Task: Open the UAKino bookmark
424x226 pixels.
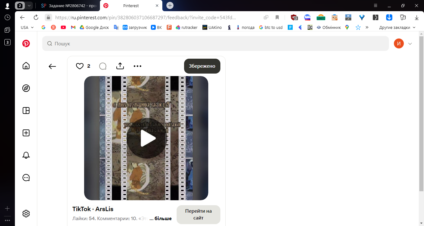Action: pyautogui.click(x=212, y=27)
